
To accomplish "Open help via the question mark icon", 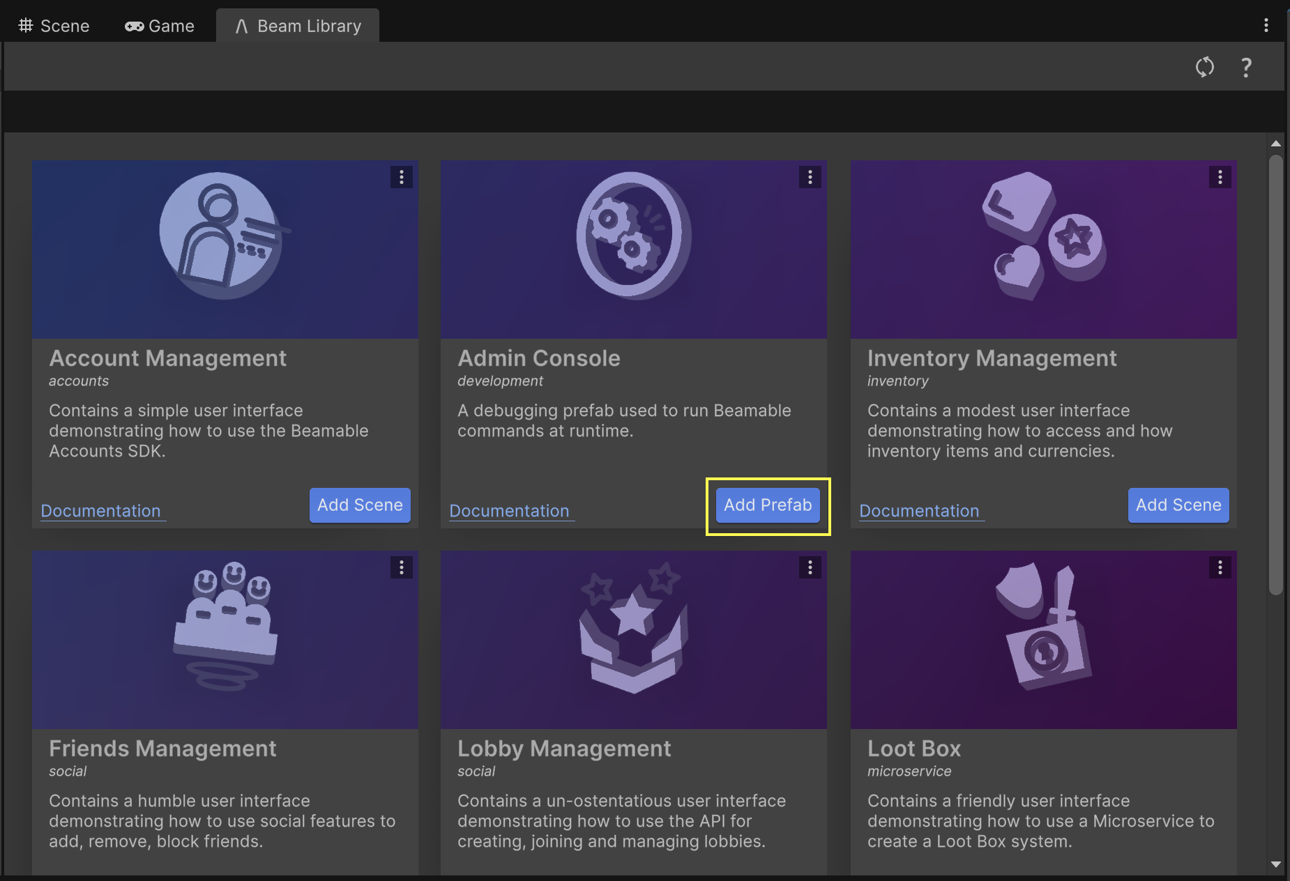I will coord(1246,68).
